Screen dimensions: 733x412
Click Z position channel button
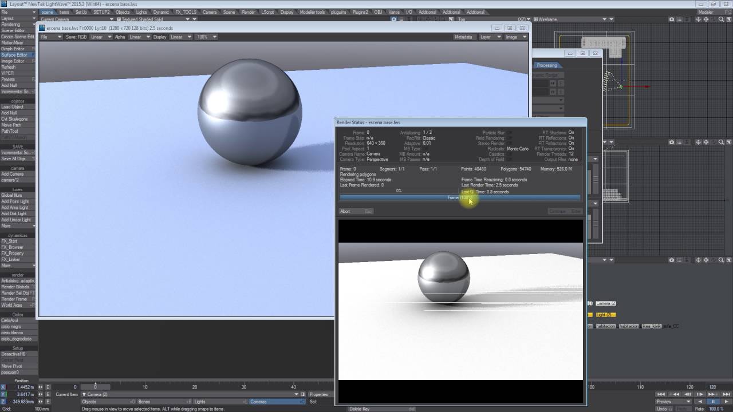[3, 402]
